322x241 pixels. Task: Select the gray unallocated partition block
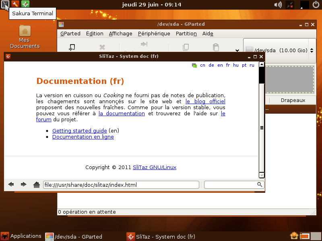point(289,80)
